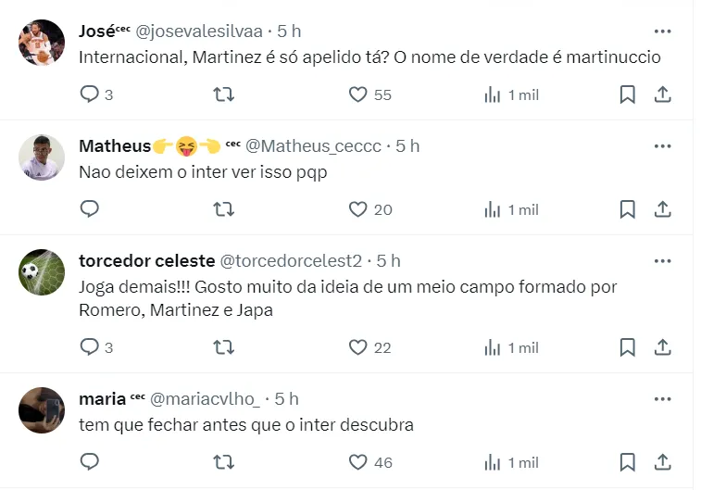Retweet Matheus's tweet
Viewport: 701px width, 490px height.
[x=223, y=209]
